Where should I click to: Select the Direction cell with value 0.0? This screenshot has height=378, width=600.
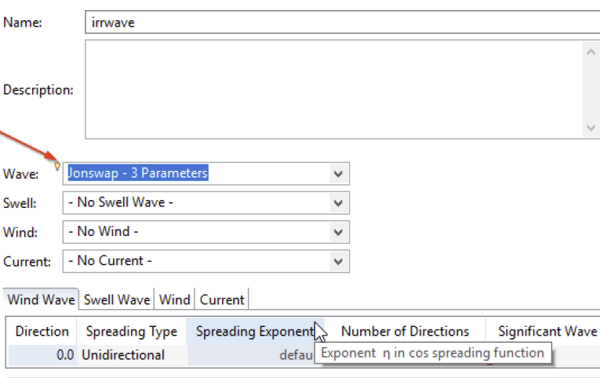tap(42, 354)
